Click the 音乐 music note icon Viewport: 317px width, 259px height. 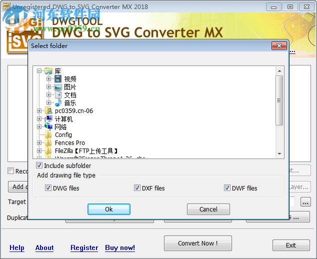(x=58, y=102)
